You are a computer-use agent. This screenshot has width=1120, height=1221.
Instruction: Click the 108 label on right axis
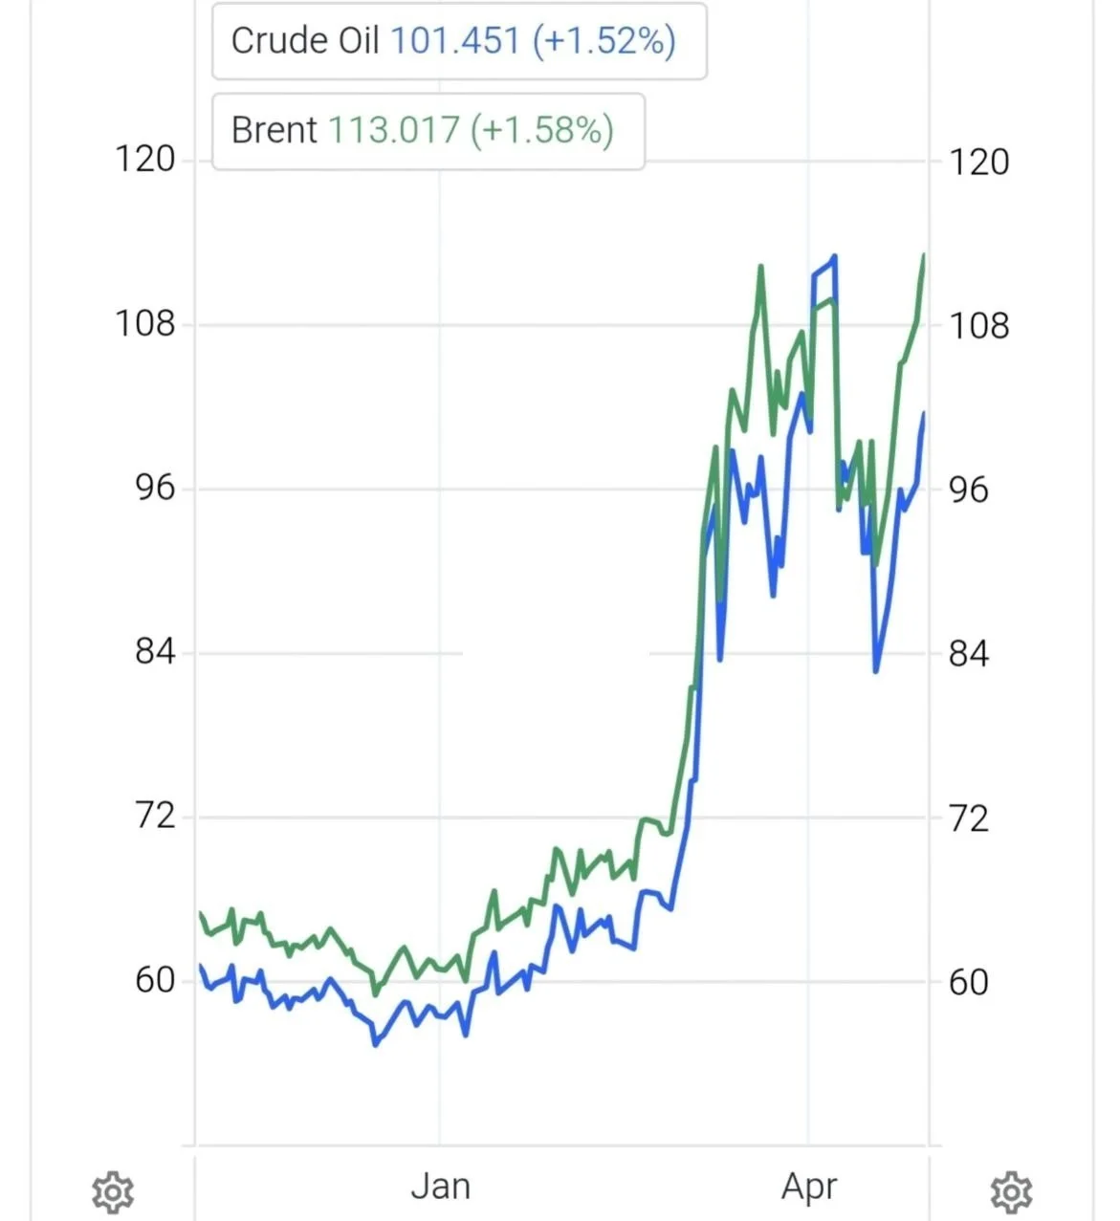pos(978,326)
